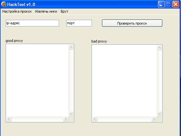This screenshot has height=136, width=181.
Task: Click the down arrow in bad proxy list
Action: click(159, 114)
